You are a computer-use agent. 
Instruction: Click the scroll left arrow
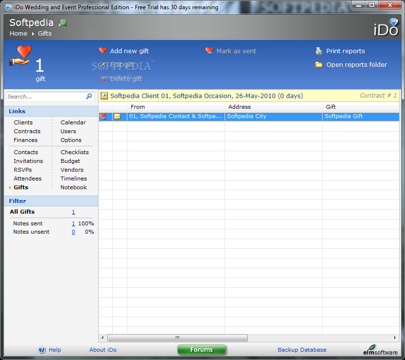click(x=102, y=338)
